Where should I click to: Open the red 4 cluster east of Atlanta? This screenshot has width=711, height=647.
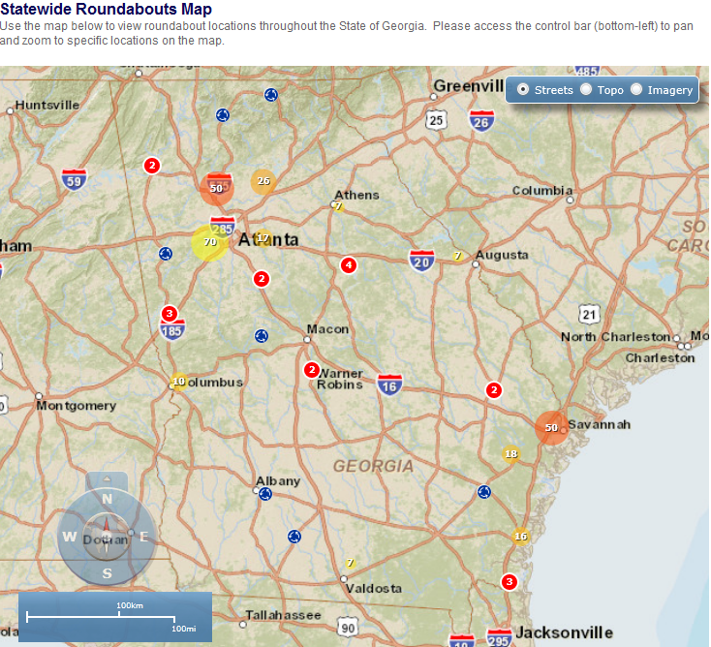[x=349, y=264]
